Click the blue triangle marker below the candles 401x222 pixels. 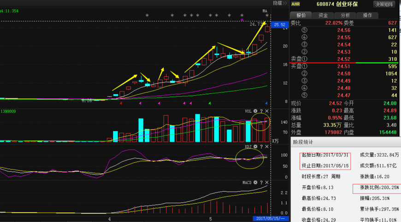(266, 103)
